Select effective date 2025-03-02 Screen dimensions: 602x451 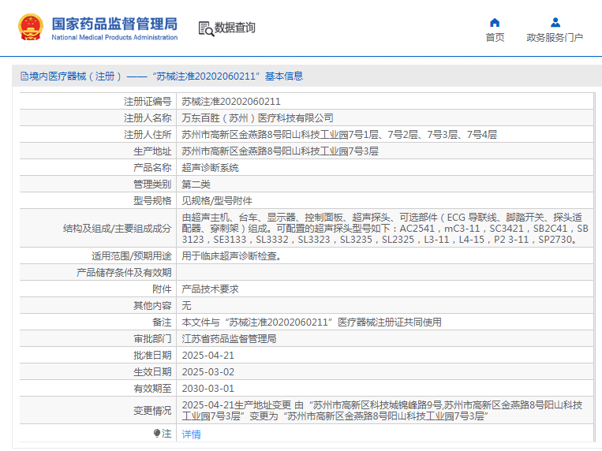208,372
